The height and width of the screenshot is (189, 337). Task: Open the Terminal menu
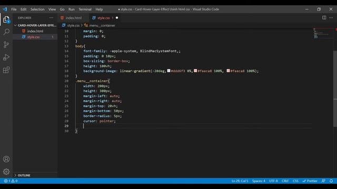click(85, 9)
